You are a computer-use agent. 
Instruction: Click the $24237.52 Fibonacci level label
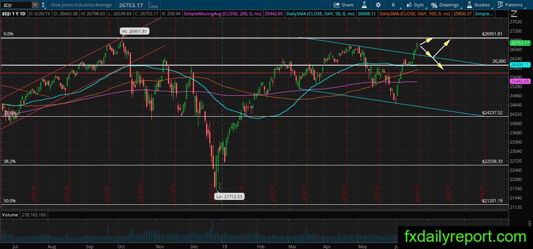492,113
